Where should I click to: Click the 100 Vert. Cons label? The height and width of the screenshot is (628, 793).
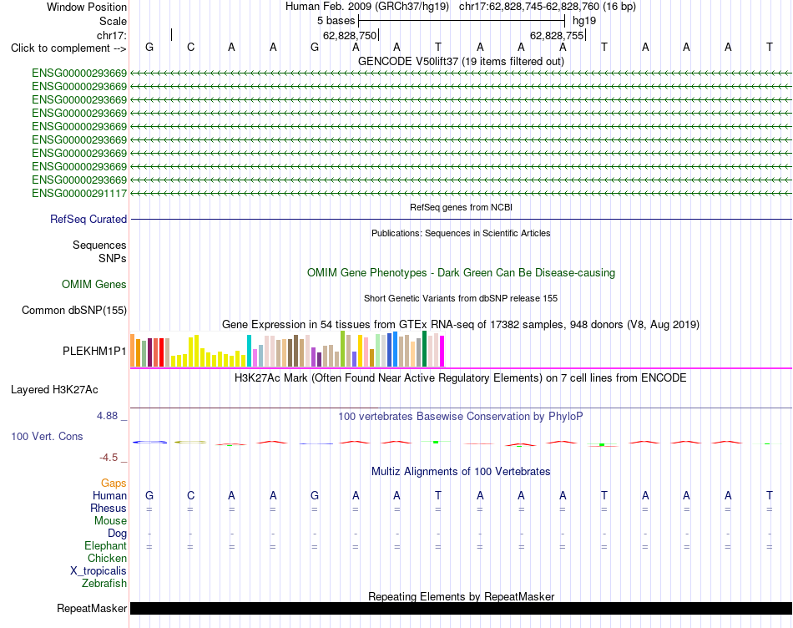47,436
